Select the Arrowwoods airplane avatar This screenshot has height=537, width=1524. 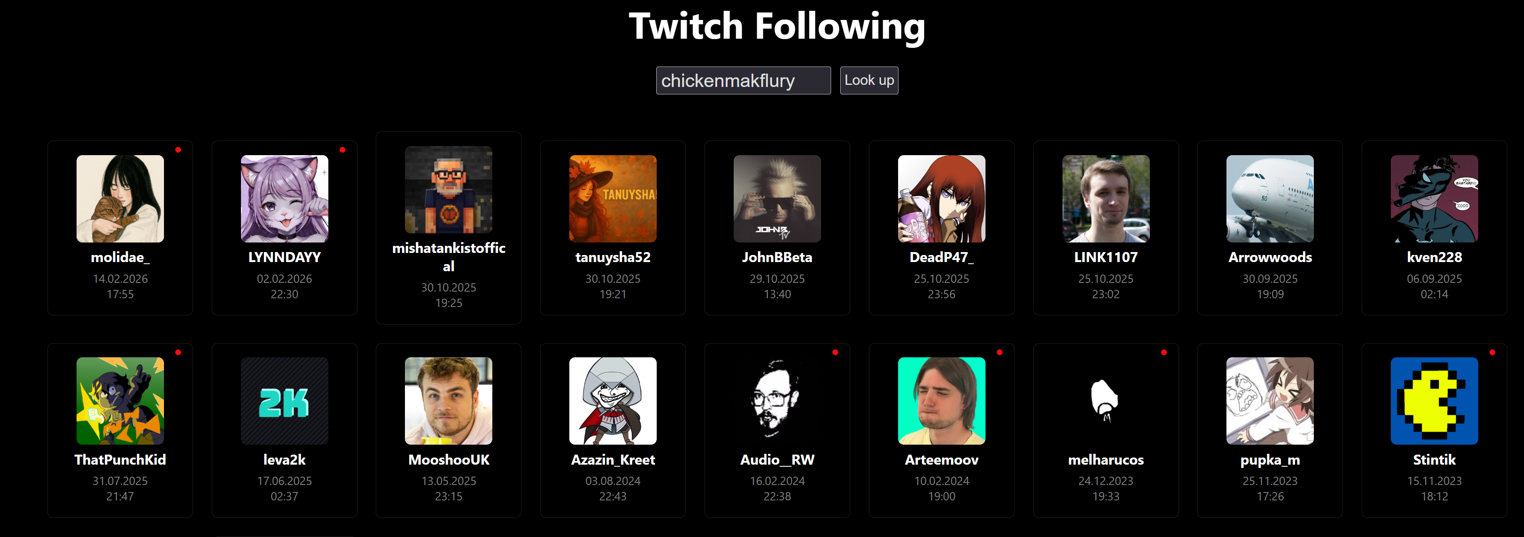click(x=1270, y=199)
